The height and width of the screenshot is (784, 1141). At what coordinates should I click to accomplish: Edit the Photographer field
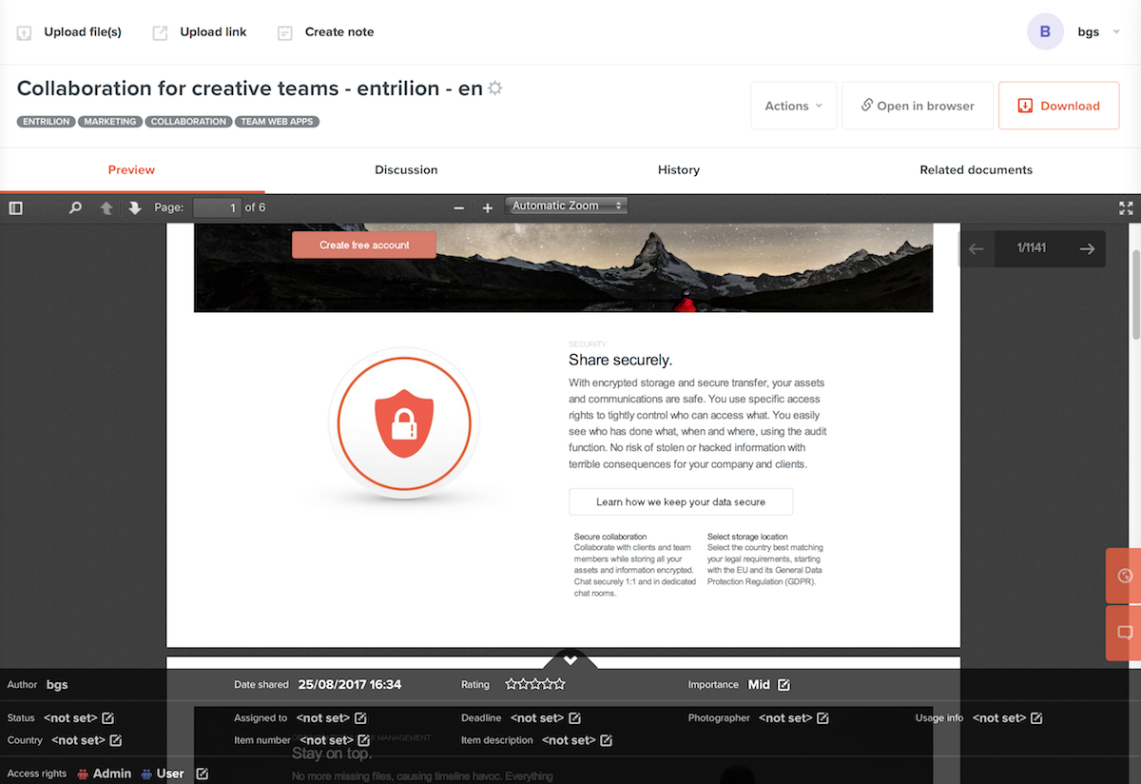pyautogui.click(x=822, y=718)
